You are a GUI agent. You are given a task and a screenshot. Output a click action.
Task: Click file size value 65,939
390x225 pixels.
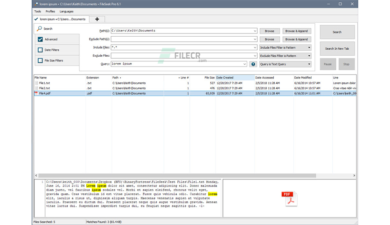click(x=210, y=93)
